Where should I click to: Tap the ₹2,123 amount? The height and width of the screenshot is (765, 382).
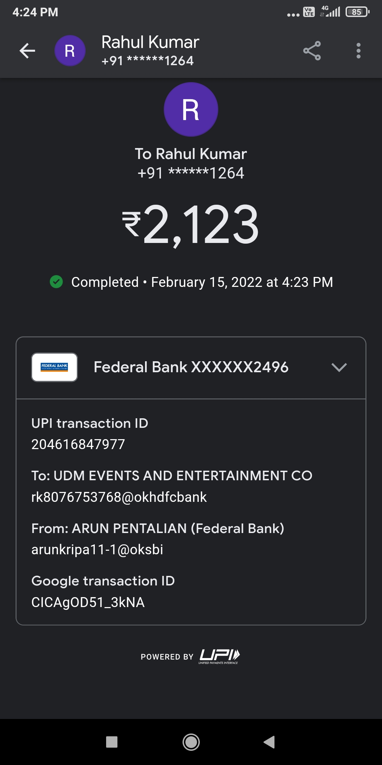click(191, 225)
